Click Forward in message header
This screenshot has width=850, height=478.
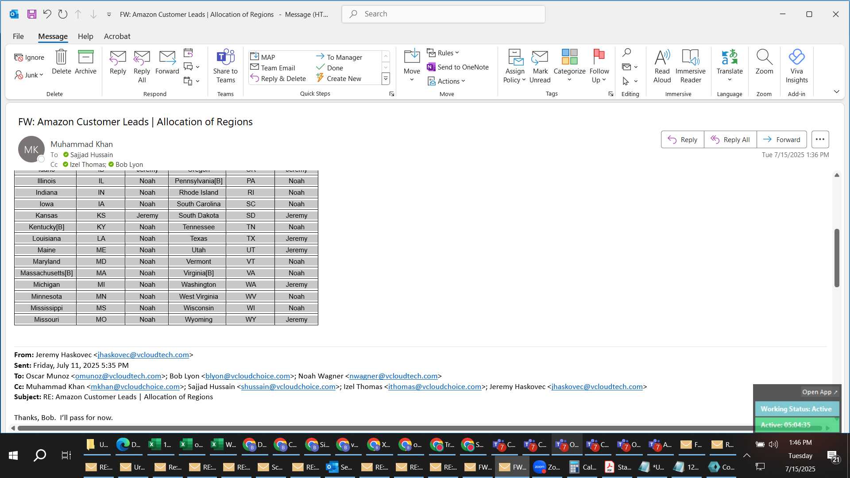pyautogui.click(x=781, y=139)
